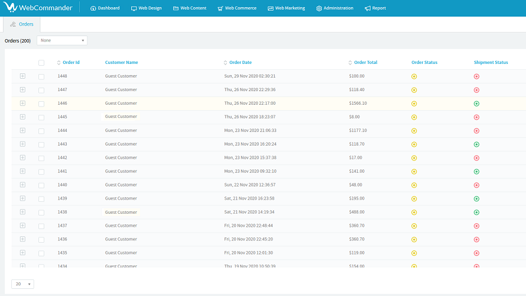Image resolution: width=526 pixels, height=296 pixels.
Task: Click the Shipment Status column header
Action: [491, 63]
